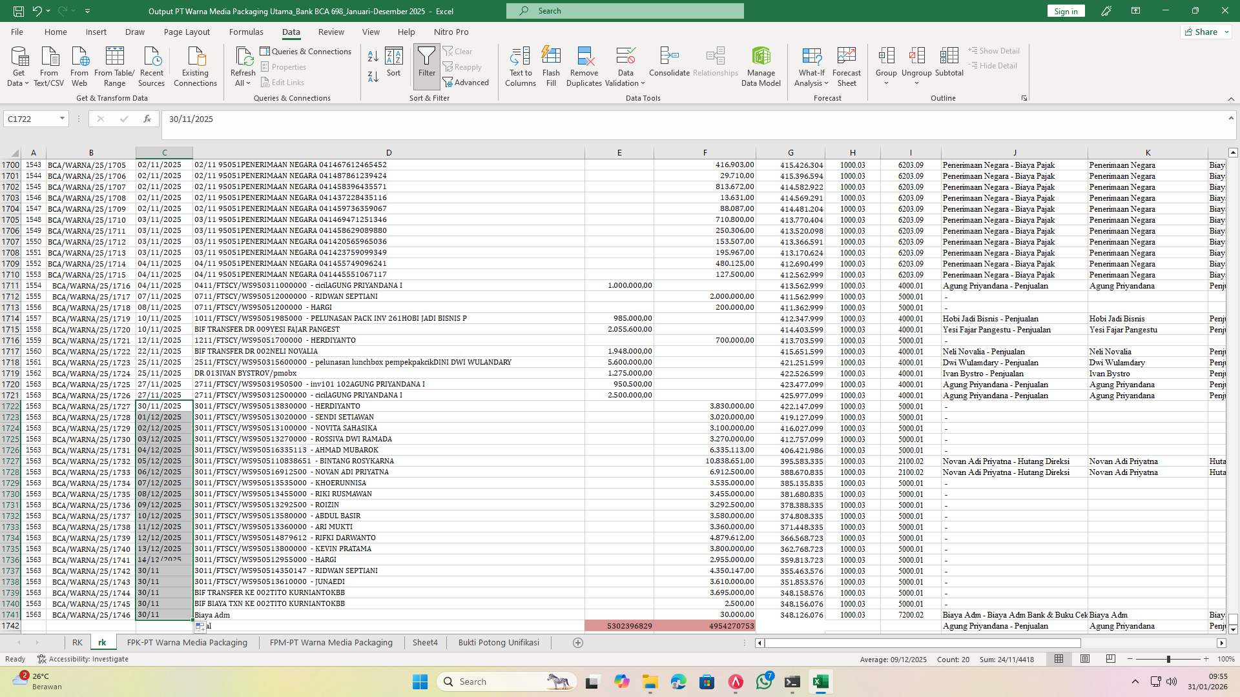Adjust the zoom slider
The width and height of the screenshot is (1240, 697).
1168,659
